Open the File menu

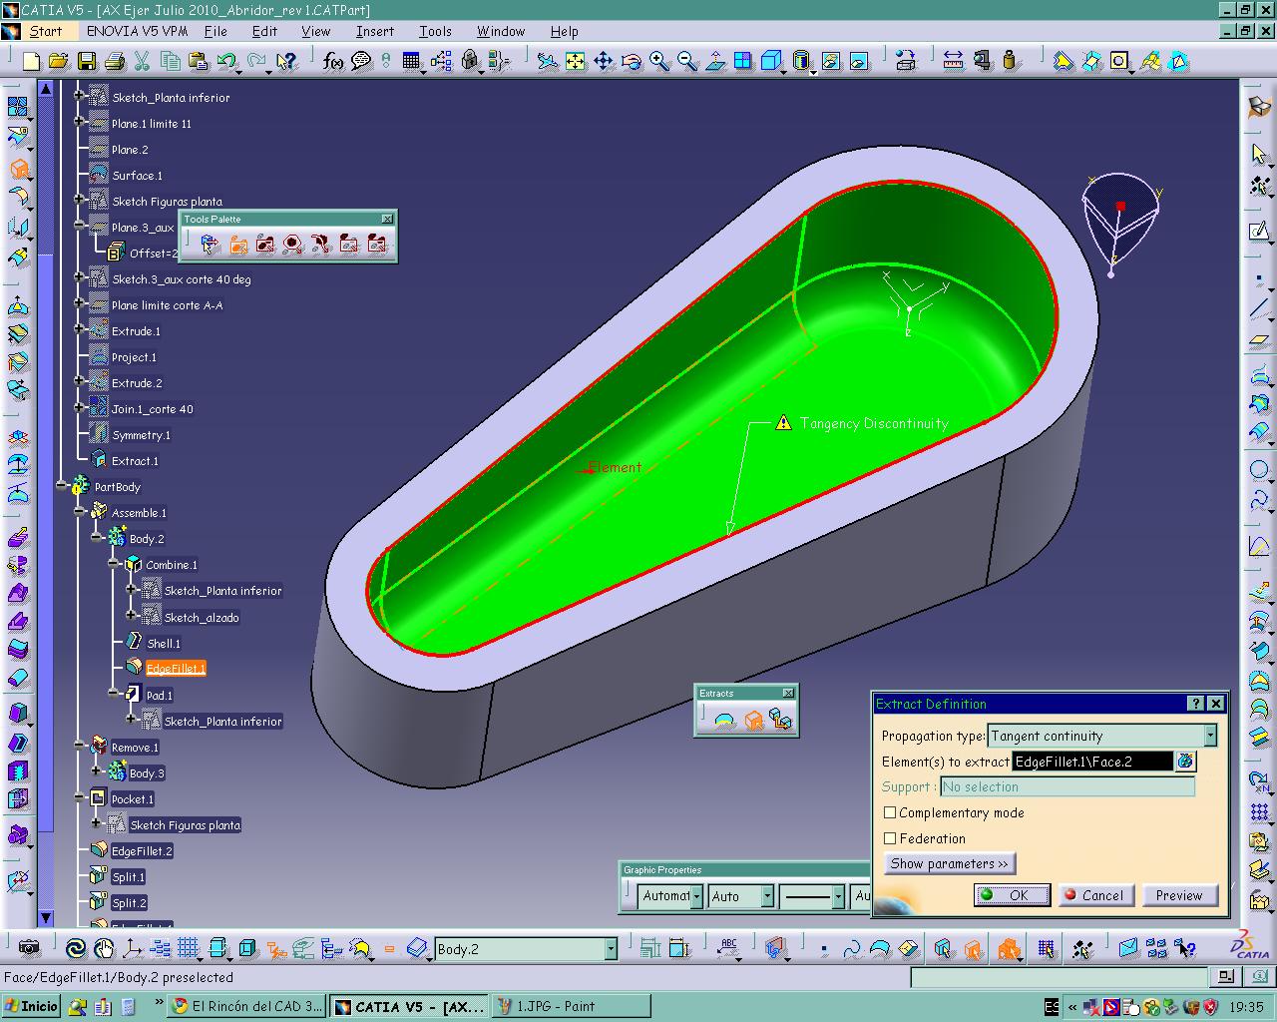click(215, 31)
